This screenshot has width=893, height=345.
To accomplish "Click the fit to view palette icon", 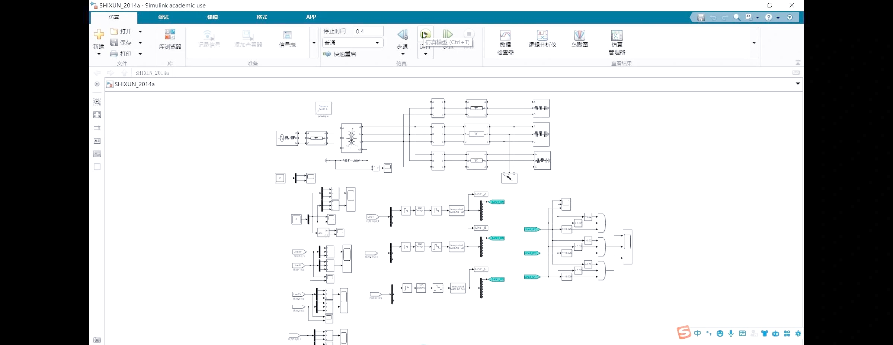I will [97, 115].
